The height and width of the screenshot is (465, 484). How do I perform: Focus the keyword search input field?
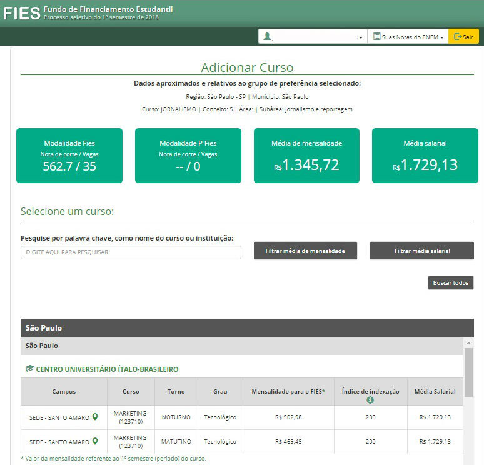131,252
